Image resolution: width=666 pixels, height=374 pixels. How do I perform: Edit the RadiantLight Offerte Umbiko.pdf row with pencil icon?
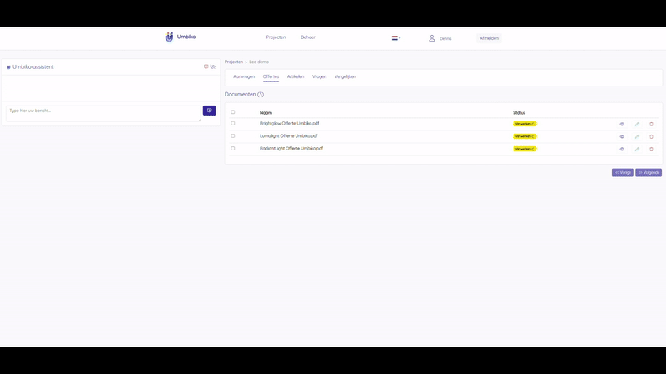(637, 150)
